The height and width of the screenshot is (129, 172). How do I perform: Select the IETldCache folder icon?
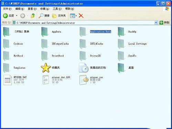point(83,44)
